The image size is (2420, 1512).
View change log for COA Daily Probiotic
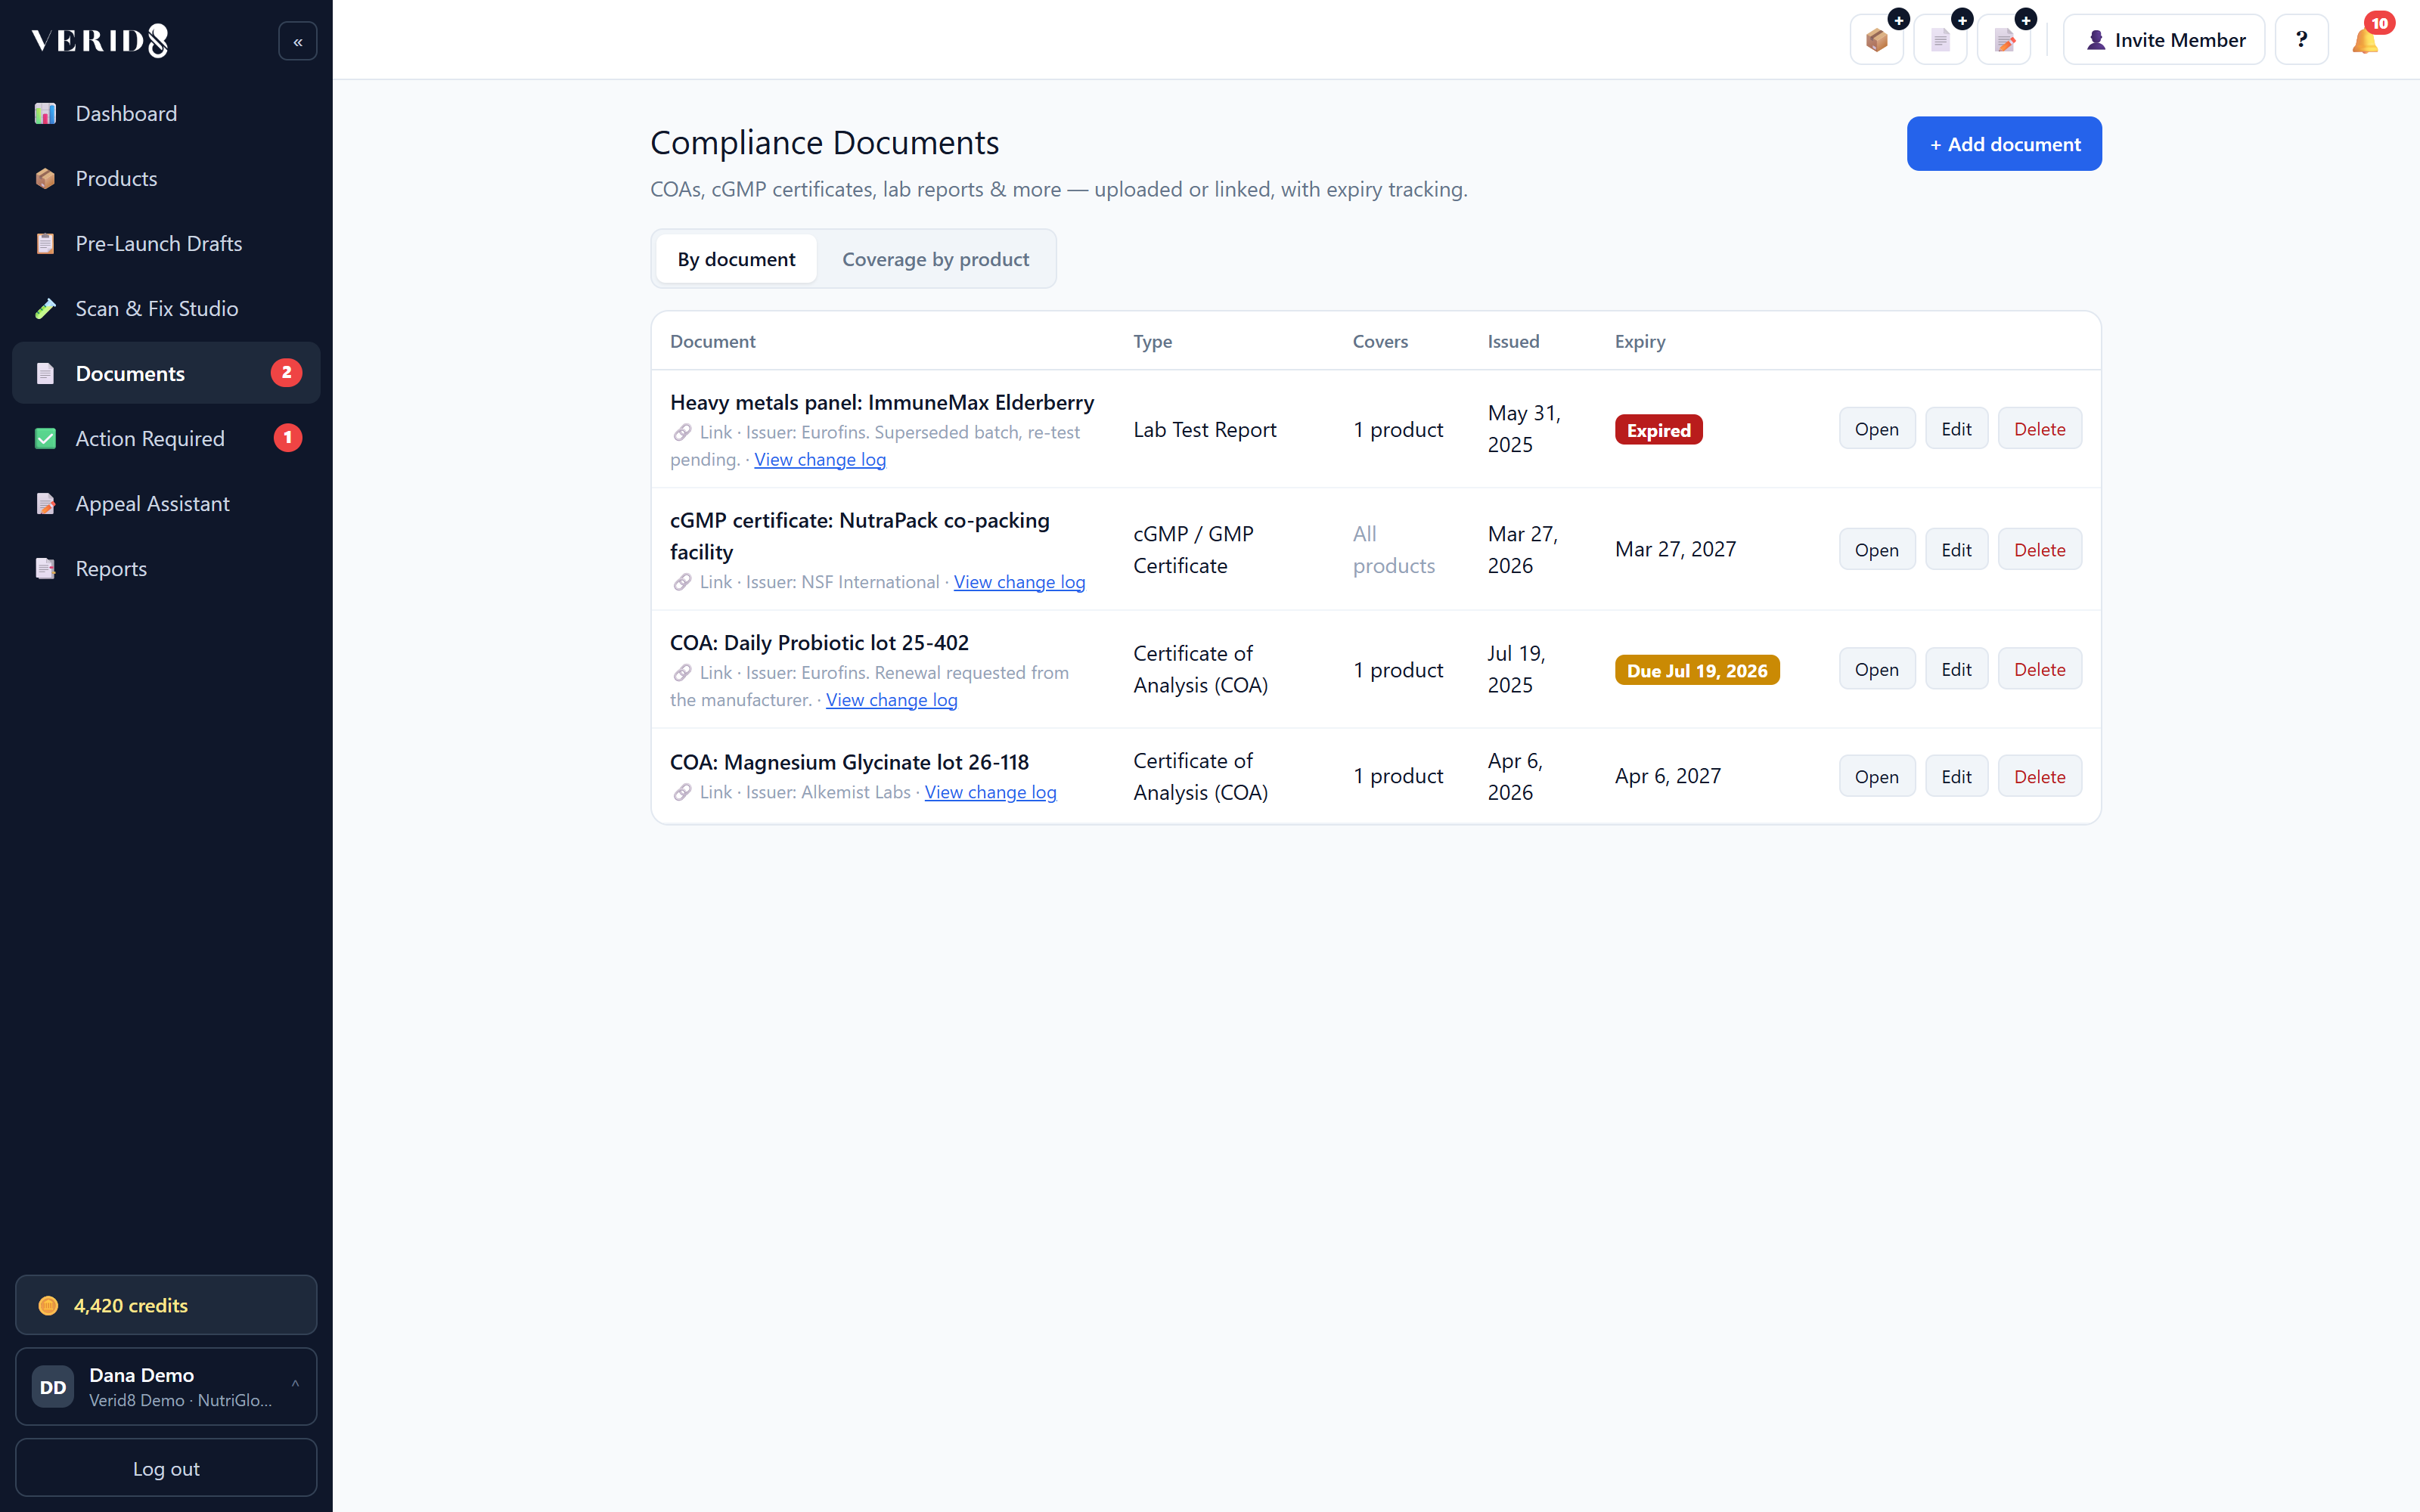[891, 700]
